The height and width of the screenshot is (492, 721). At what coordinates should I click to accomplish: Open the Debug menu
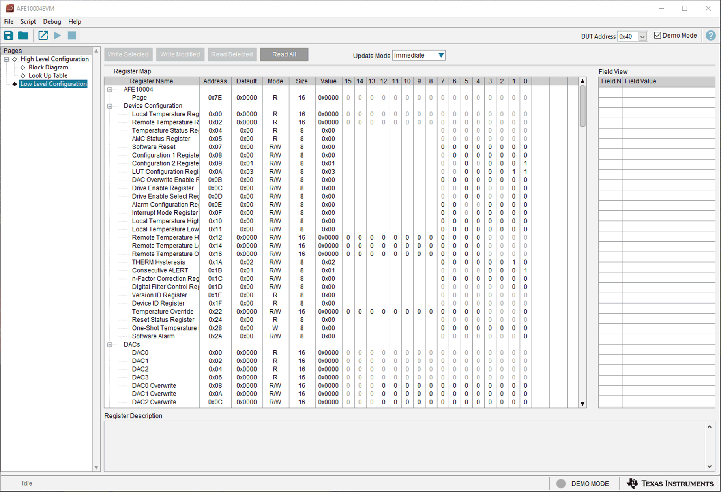click(x=52, y=21)
